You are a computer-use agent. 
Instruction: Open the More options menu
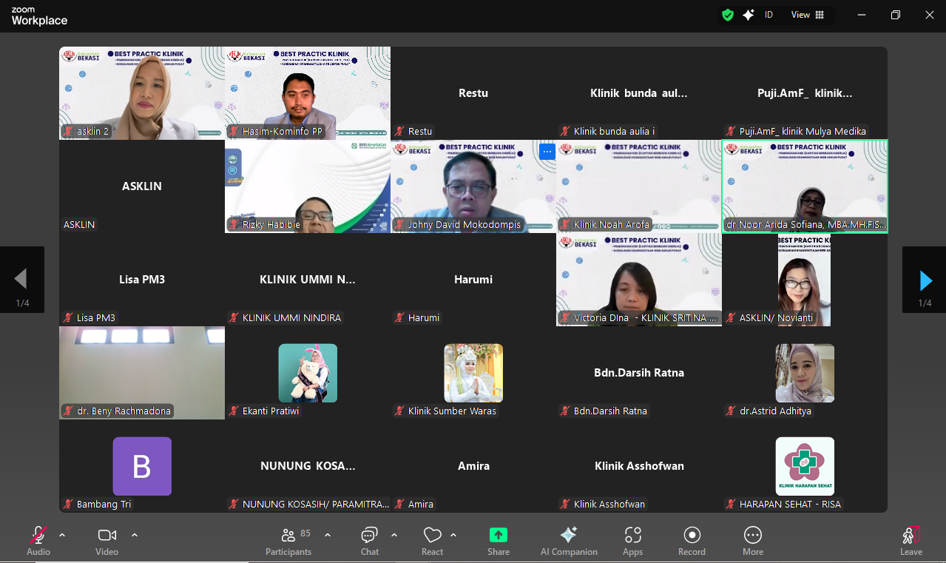752,540
